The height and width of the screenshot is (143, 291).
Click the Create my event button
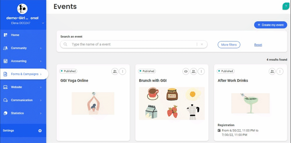click(270, 25)
